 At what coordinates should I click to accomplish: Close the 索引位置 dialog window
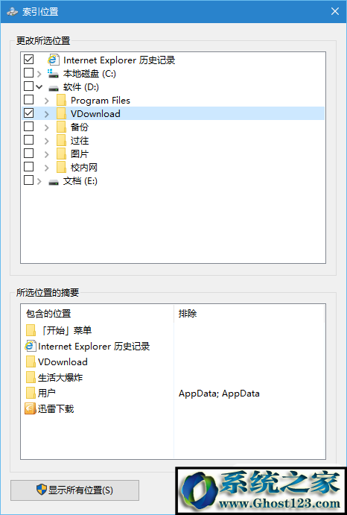(x=335, y=11)
